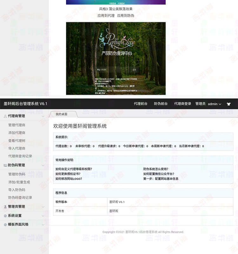Click the t-shirt skin icon in header

coord(228,104)
